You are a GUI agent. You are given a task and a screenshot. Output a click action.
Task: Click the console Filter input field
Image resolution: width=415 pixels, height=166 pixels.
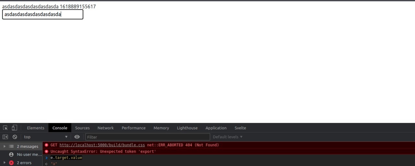(x=148, y=137)
